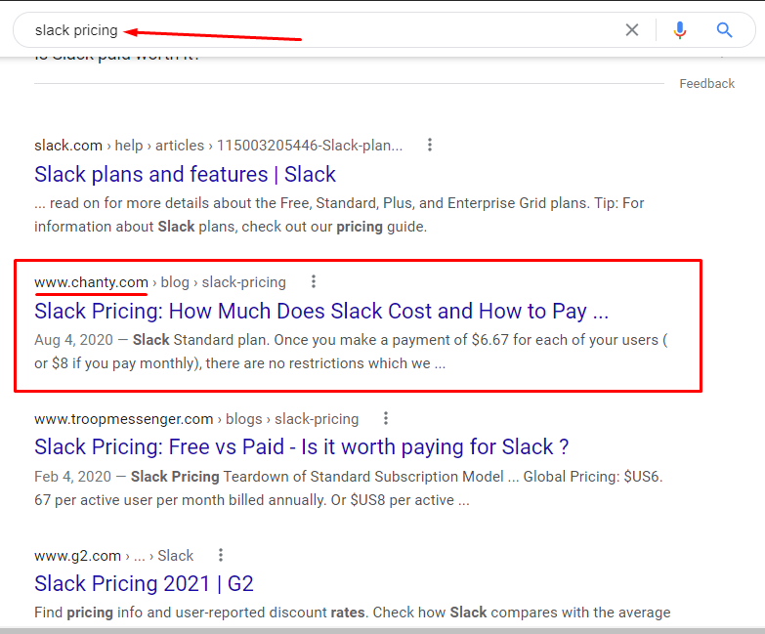Viewport: 765px width, 634px height.
Task: Open options menu for the chanty.com result
Action: click(314, 281)
